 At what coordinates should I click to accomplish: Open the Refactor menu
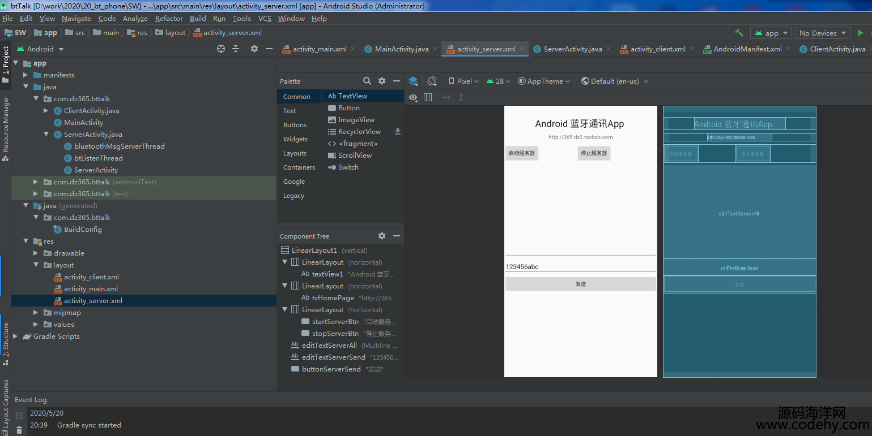(169, 18)
